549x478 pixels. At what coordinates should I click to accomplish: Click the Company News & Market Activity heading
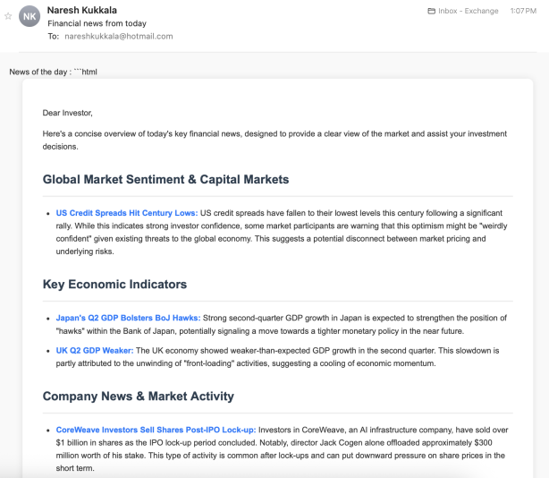click(x=138, y=396)
